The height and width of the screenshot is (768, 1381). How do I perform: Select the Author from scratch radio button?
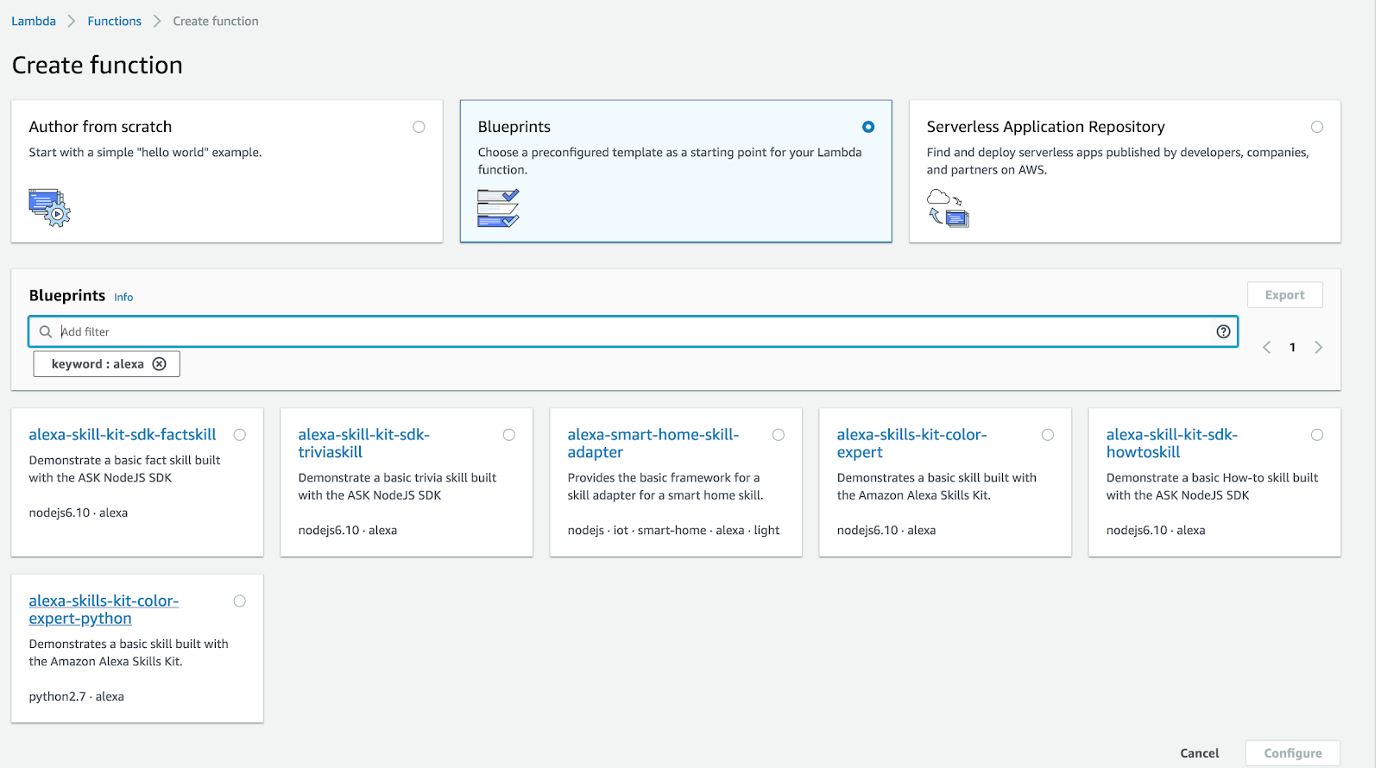[419, 127]
